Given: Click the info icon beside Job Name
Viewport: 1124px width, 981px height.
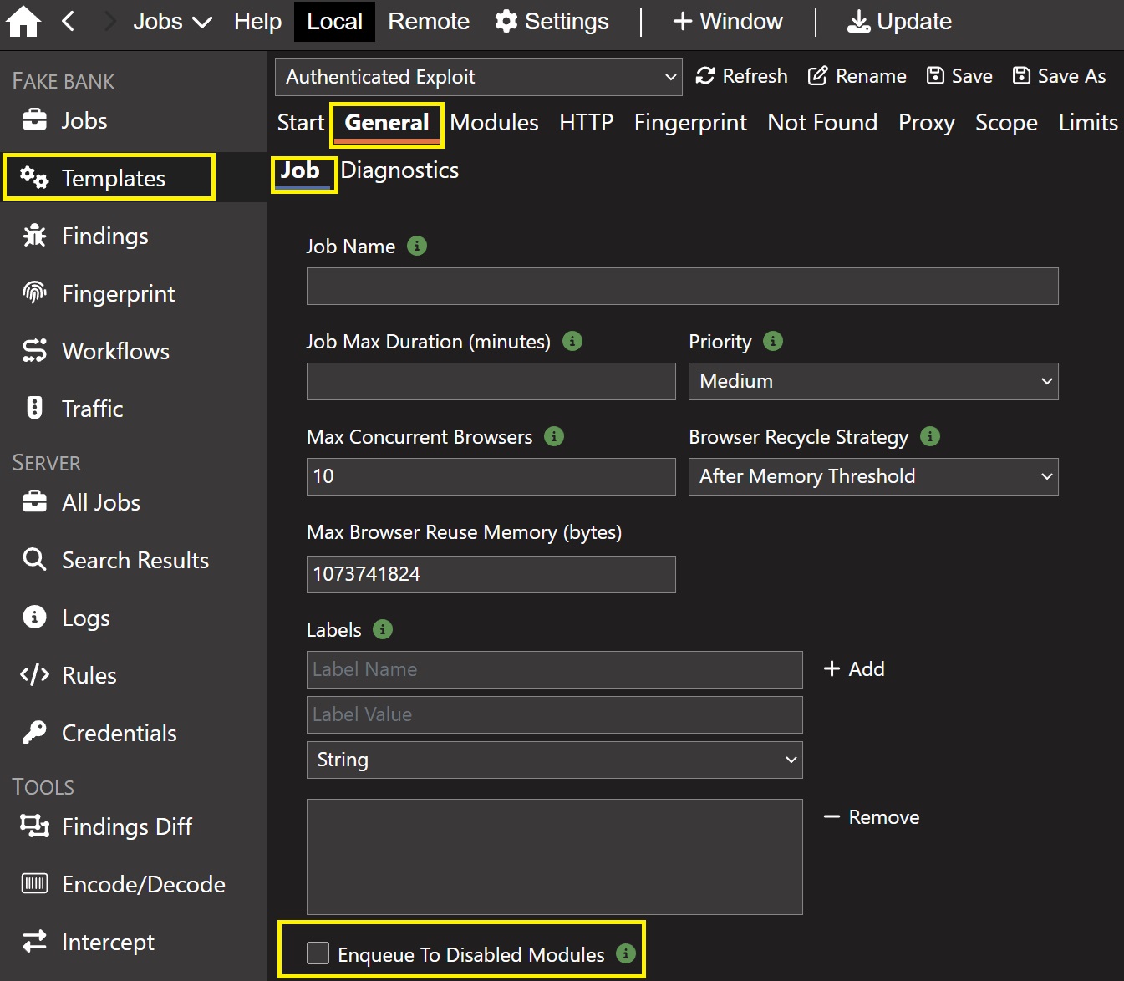Looking at the screenshot, I should (416, 246).
